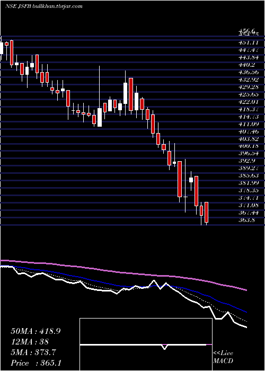The width and height of the screenshot is (265, 371).
Task: Click the 432.92 price axis label
Action: click(x=249, y=79)
